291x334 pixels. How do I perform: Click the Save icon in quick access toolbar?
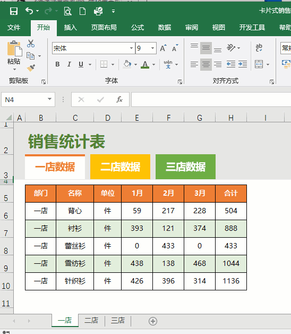coord(14,11)
